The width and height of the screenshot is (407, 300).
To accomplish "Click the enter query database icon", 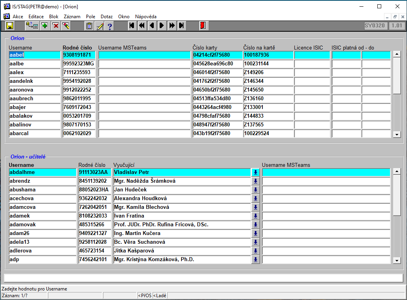I will (x=32, y=26).
